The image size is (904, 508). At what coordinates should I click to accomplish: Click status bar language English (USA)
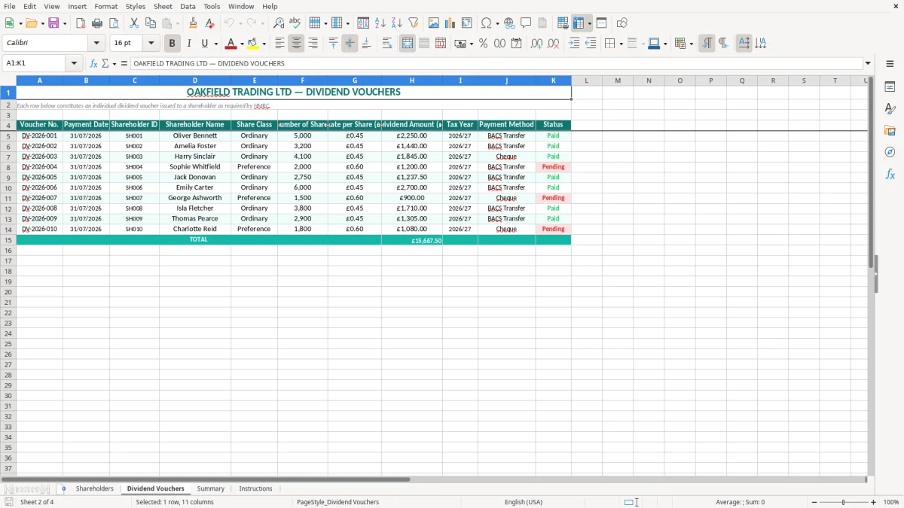524,502
